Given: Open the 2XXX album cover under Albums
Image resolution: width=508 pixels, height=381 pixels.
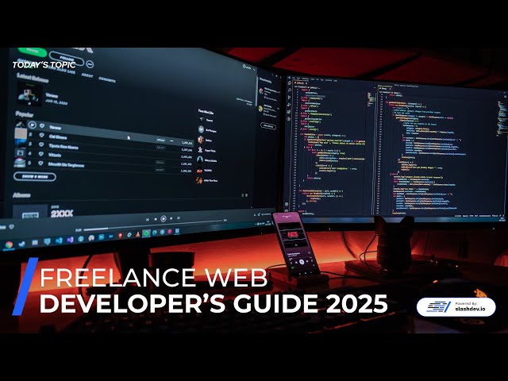Looking at the screenshot, I should tap(30, 212).
